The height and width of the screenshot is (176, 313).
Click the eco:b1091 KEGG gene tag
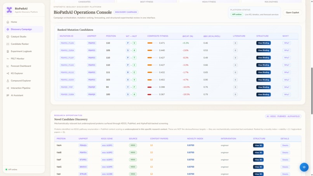pyautogui.click(x=107, y=145)
